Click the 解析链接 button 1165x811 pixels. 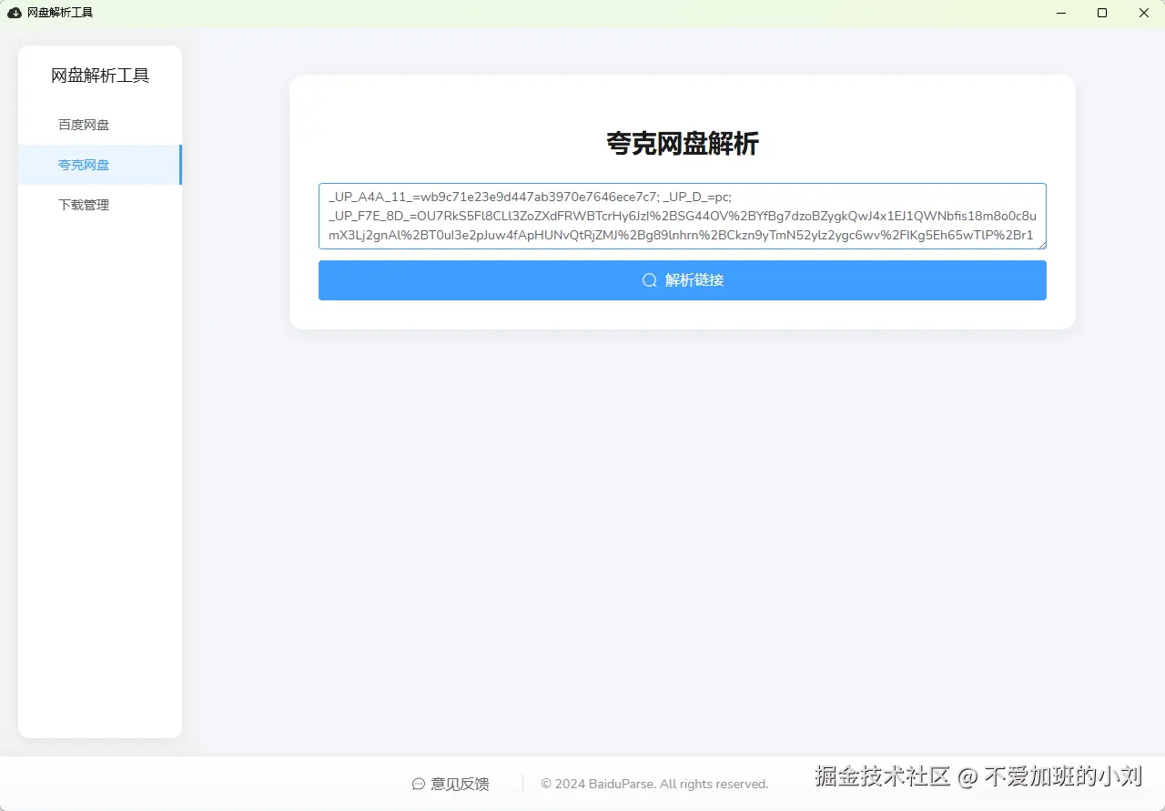(683, 280)
